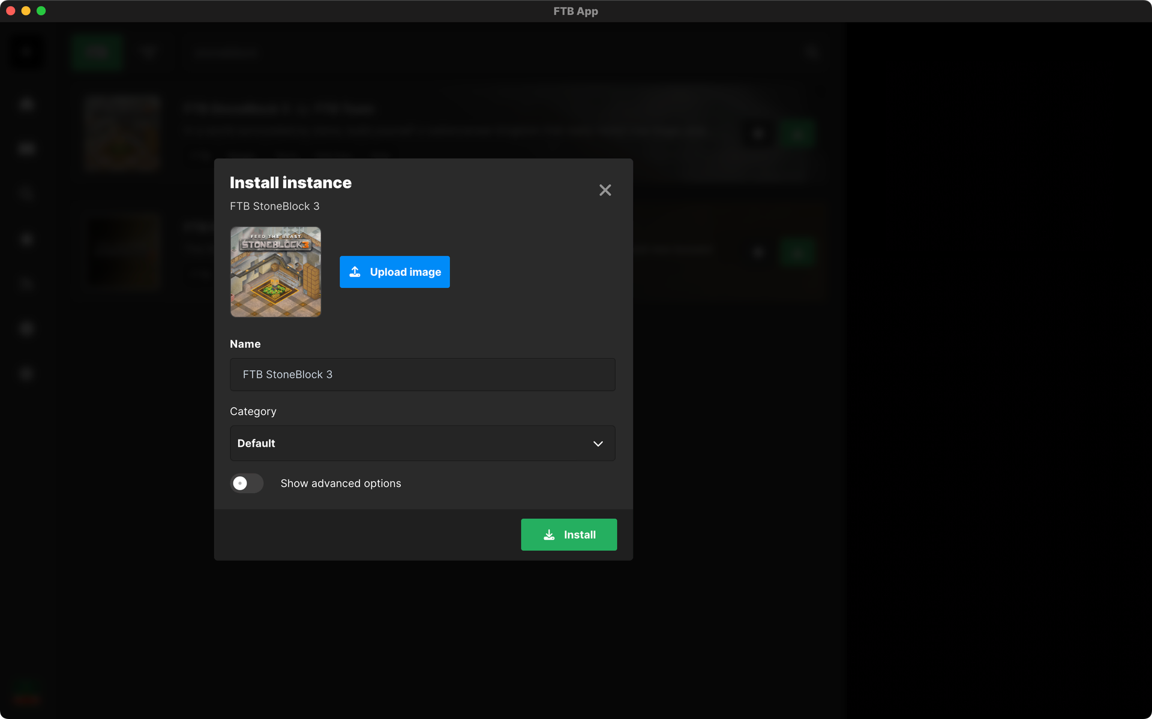Viewport: 1152px width, 719px height.
Task: Click the chevron on the Default category selector
Action: pos(598,444)
